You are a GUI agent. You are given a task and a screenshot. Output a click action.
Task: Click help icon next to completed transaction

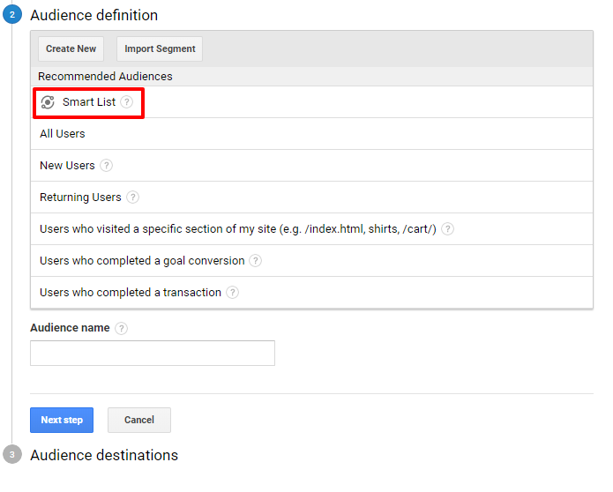(232, 293)
